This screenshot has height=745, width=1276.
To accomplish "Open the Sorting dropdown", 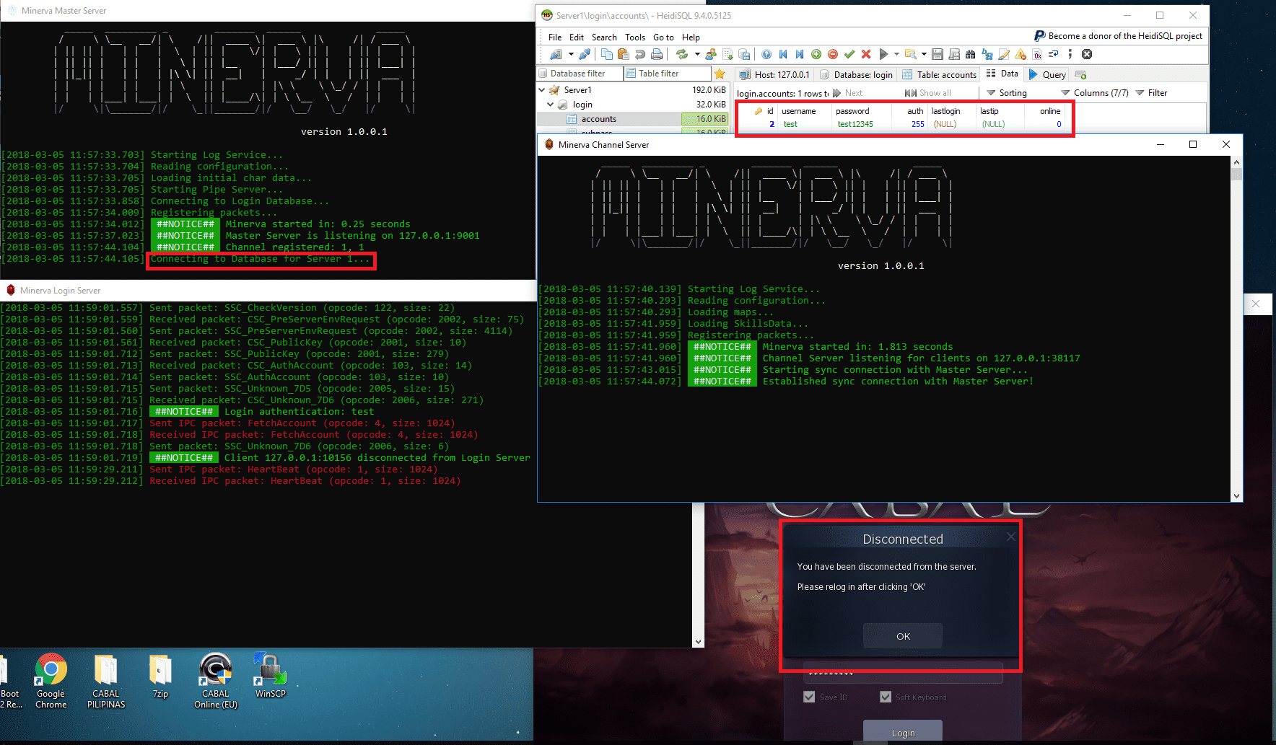I will click(x=1007, y=93).
